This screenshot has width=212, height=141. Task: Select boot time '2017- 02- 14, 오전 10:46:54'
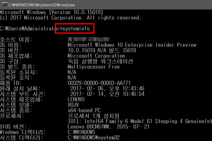[107, 94]
